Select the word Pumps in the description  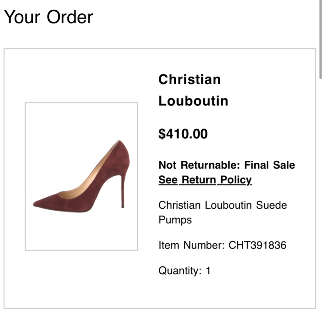175,219
